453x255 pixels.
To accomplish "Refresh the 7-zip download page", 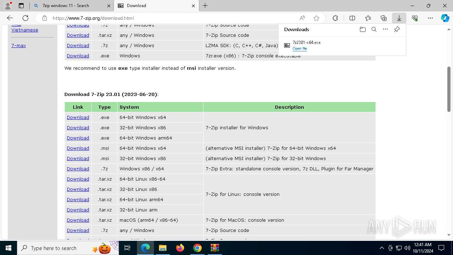I will [x=25, y=18].
